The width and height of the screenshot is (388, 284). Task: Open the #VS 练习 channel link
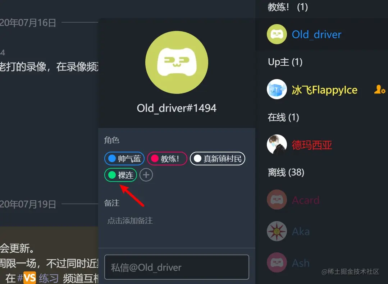pos(38,278)
